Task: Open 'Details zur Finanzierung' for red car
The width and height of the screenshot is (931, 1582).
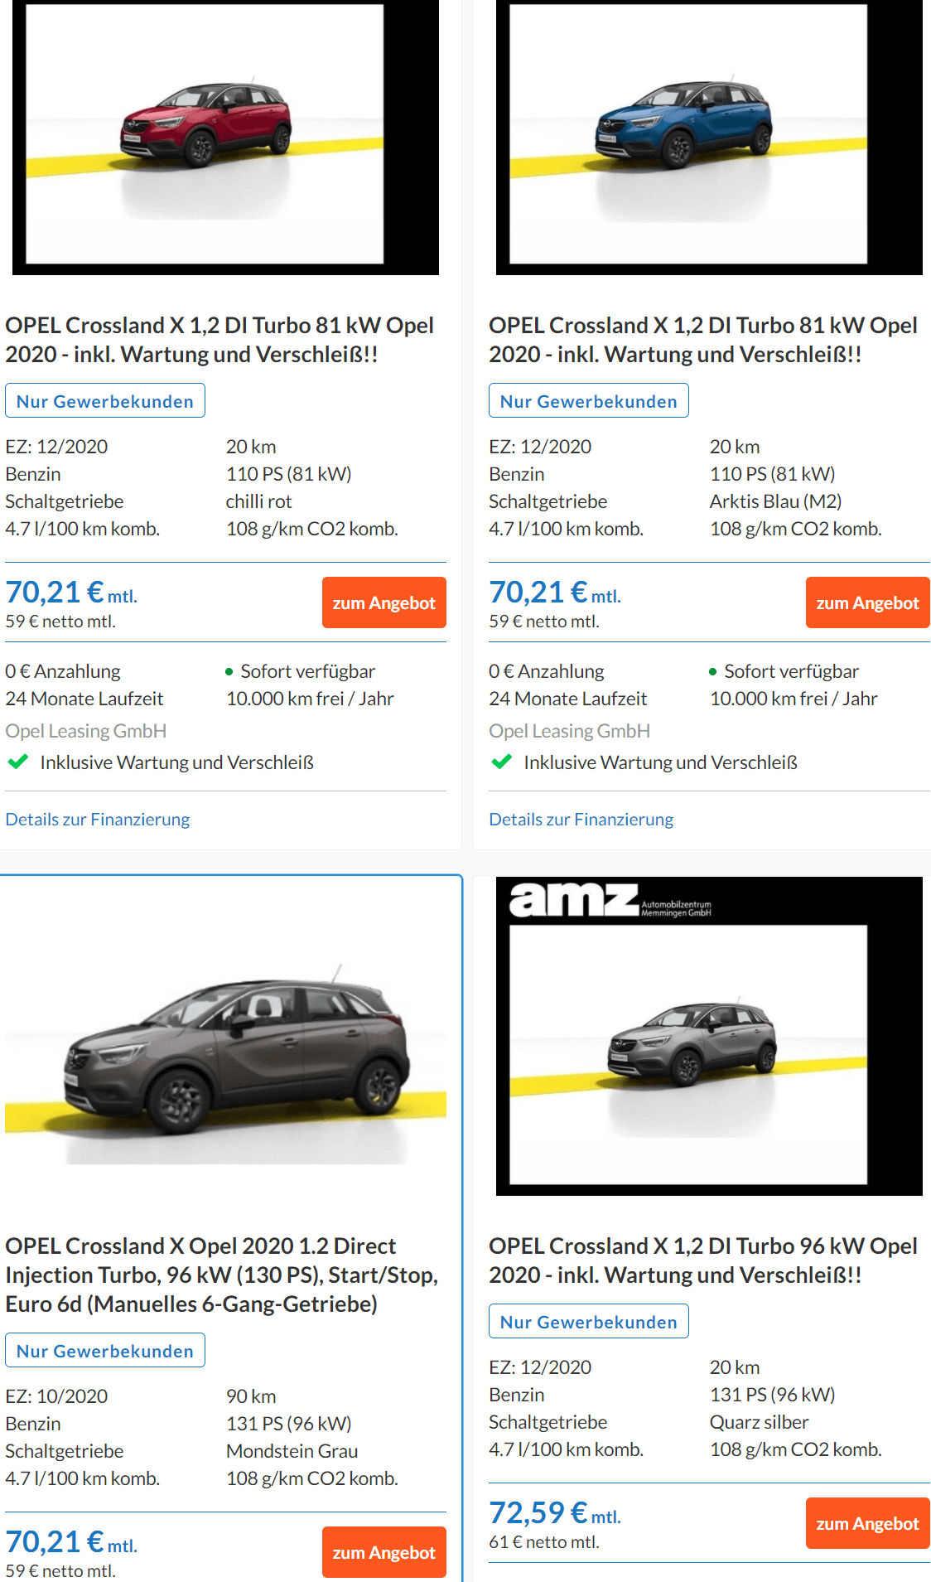Action: click(98, 819)
